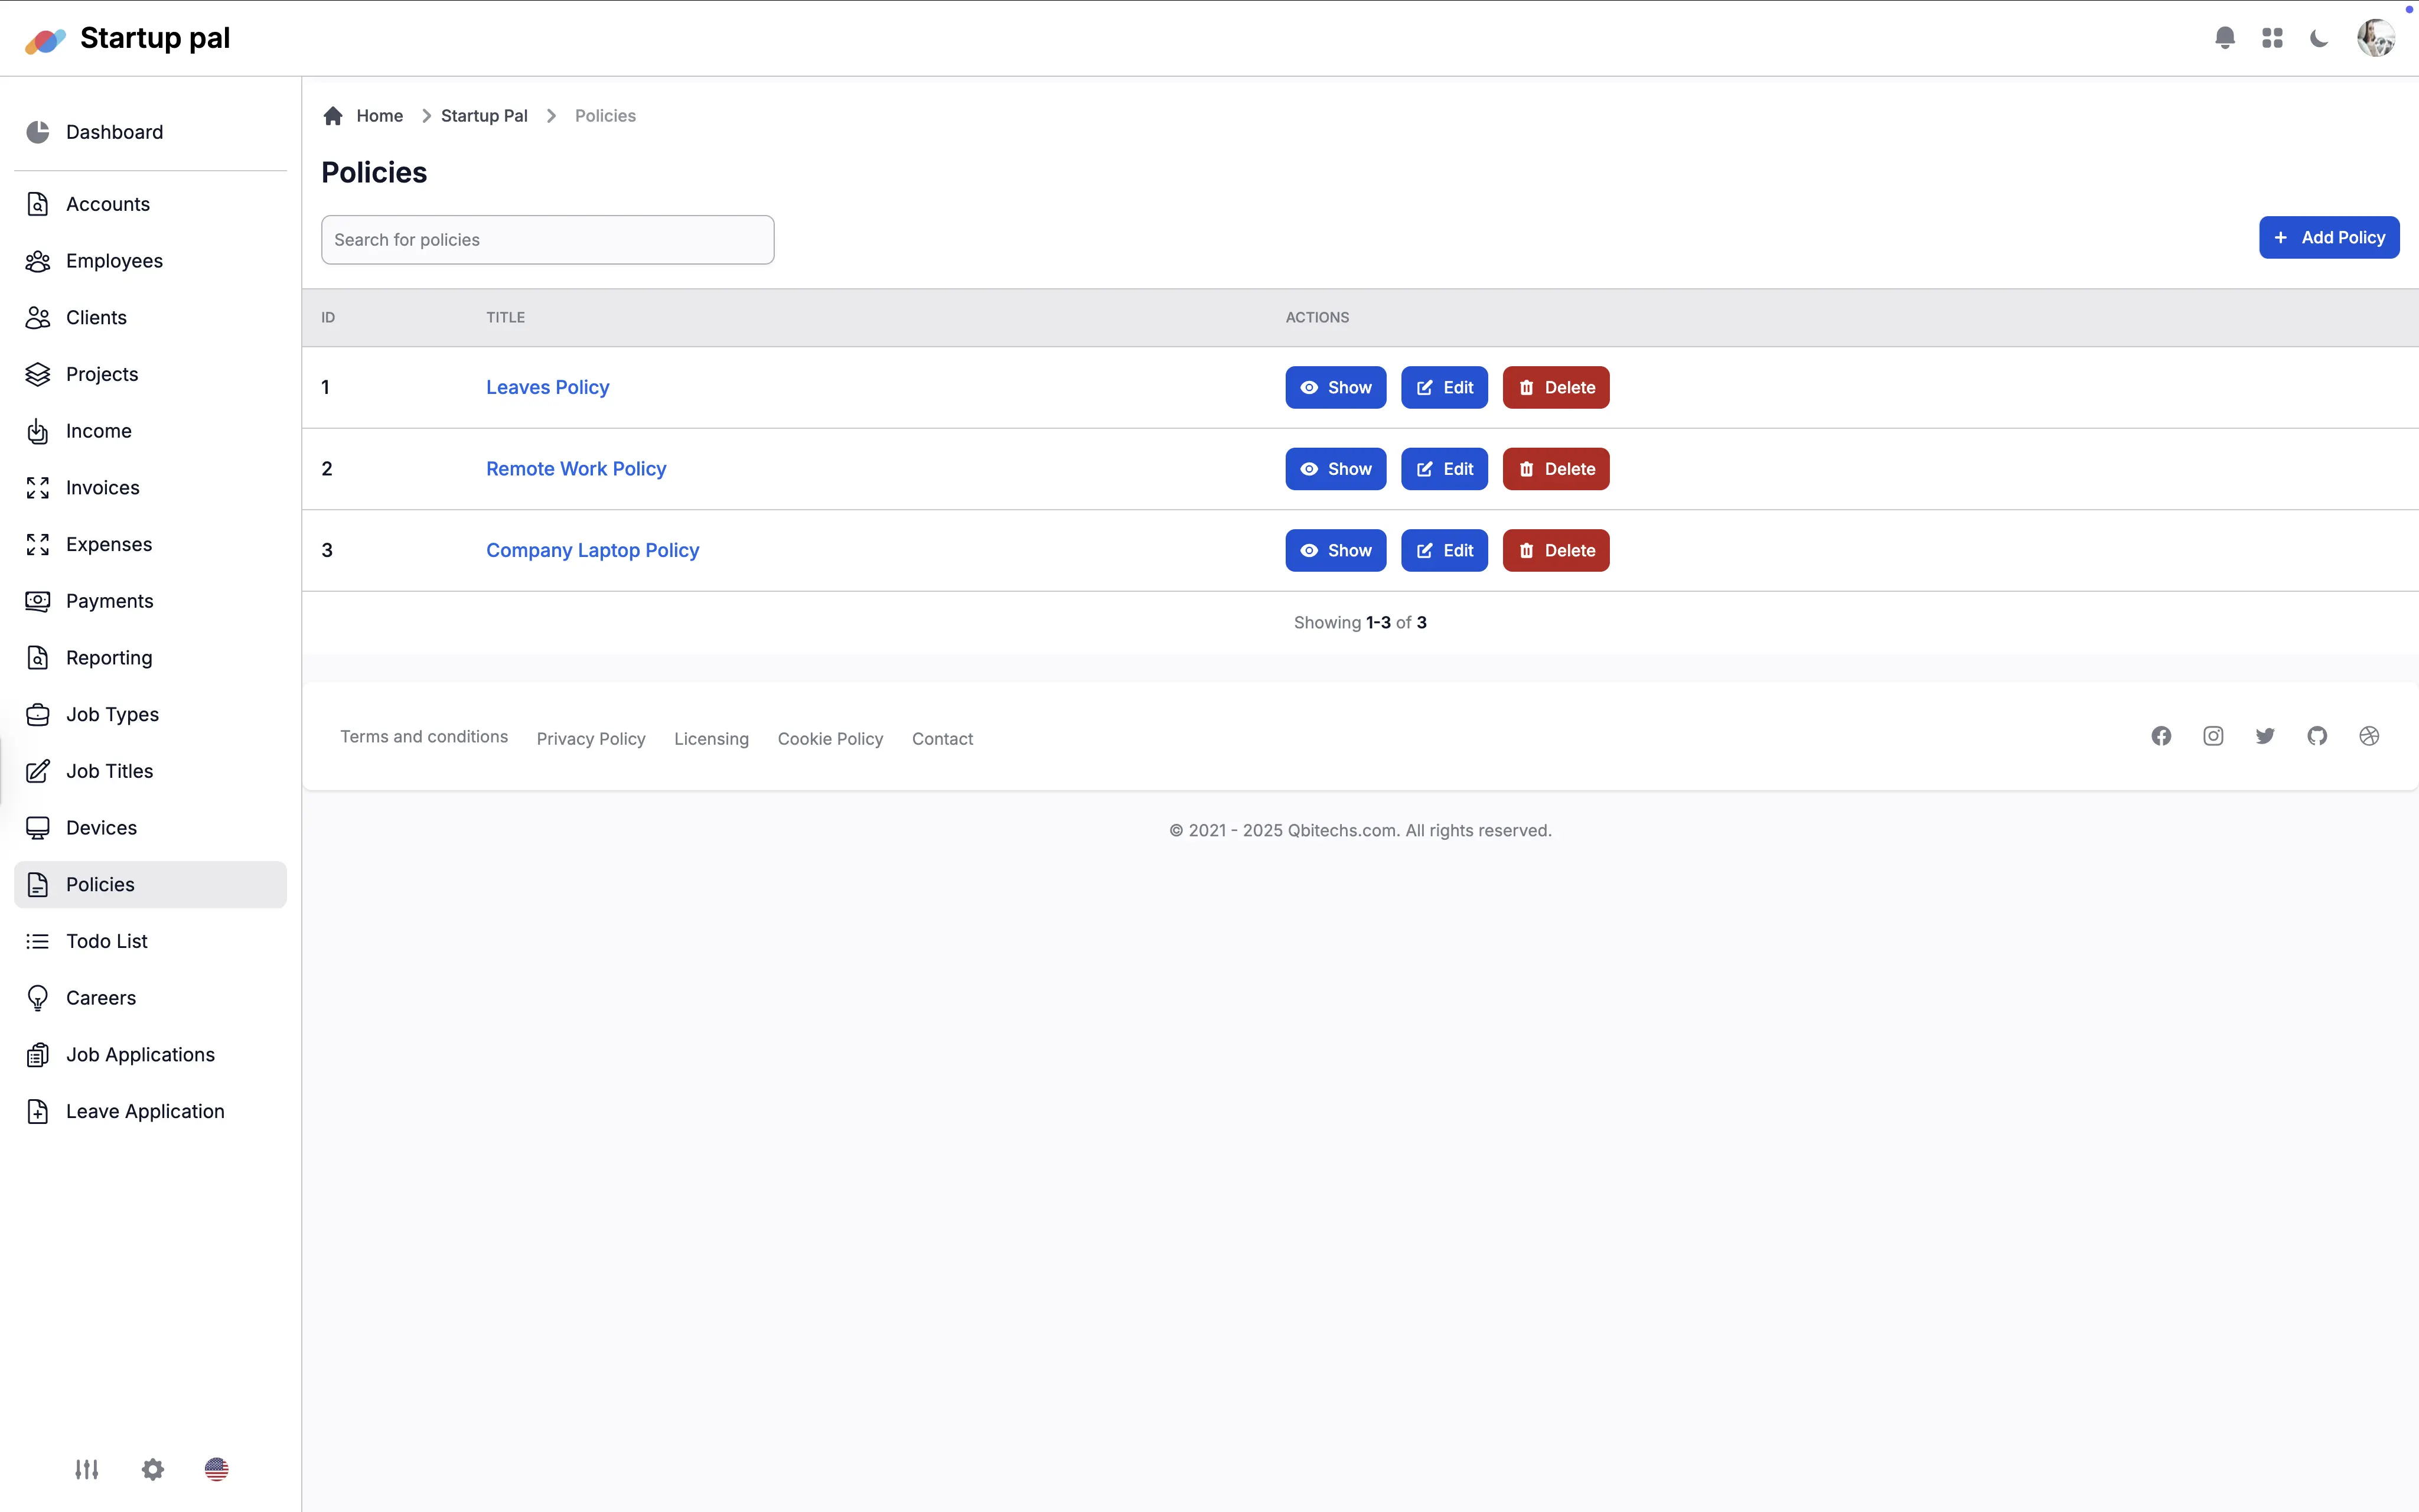
Task: Click the GitHub footer icon
Action: coord(2317,737)
